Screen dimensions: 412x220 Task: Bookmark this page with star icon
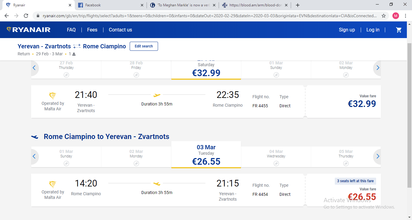tap(384, 16)
